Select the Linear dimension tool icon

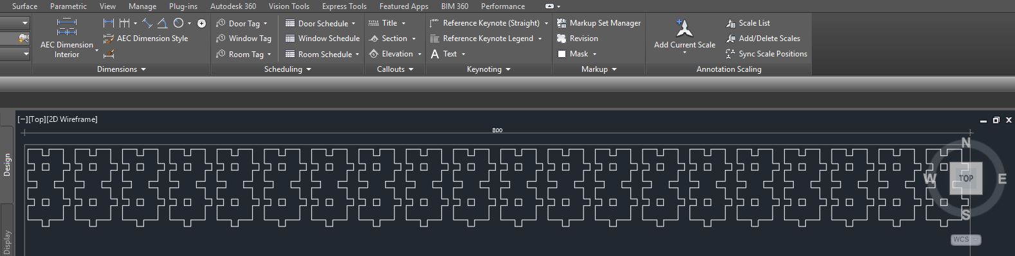(x=109, y=23)
